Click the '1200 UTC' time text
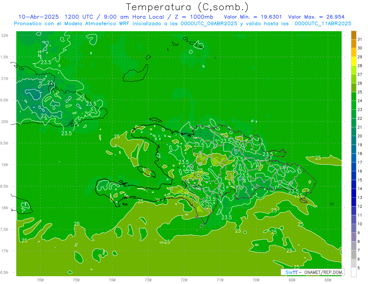368x284 pixels. click(x=79, y=17)
